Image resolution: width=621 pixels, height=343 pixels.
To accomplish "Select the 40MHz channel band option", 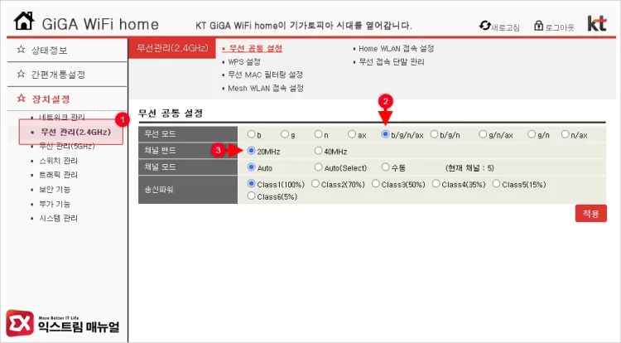I will coord(319,151).
